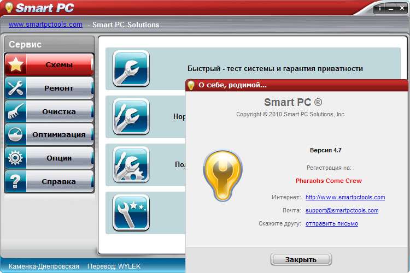This screenshot has width=410, height=273.
Task: Click the Версия 4.7 text
Action: 326,150
